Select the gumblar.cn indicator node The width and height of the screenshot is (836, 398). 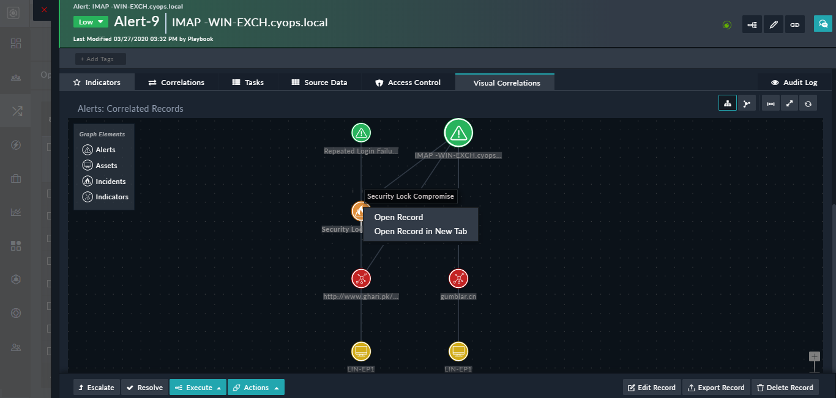458,278
